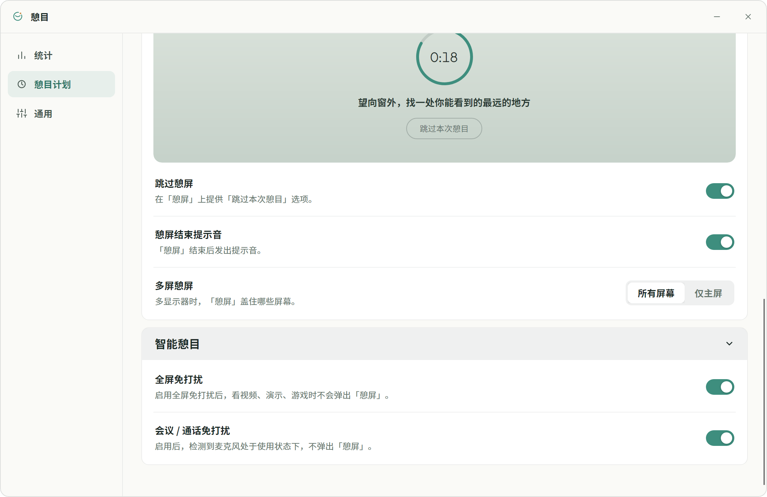The height and width of the screenshot is (497, 767).
Task: Click the 憩目 app logo icon
Action: [x=18, y=16]
